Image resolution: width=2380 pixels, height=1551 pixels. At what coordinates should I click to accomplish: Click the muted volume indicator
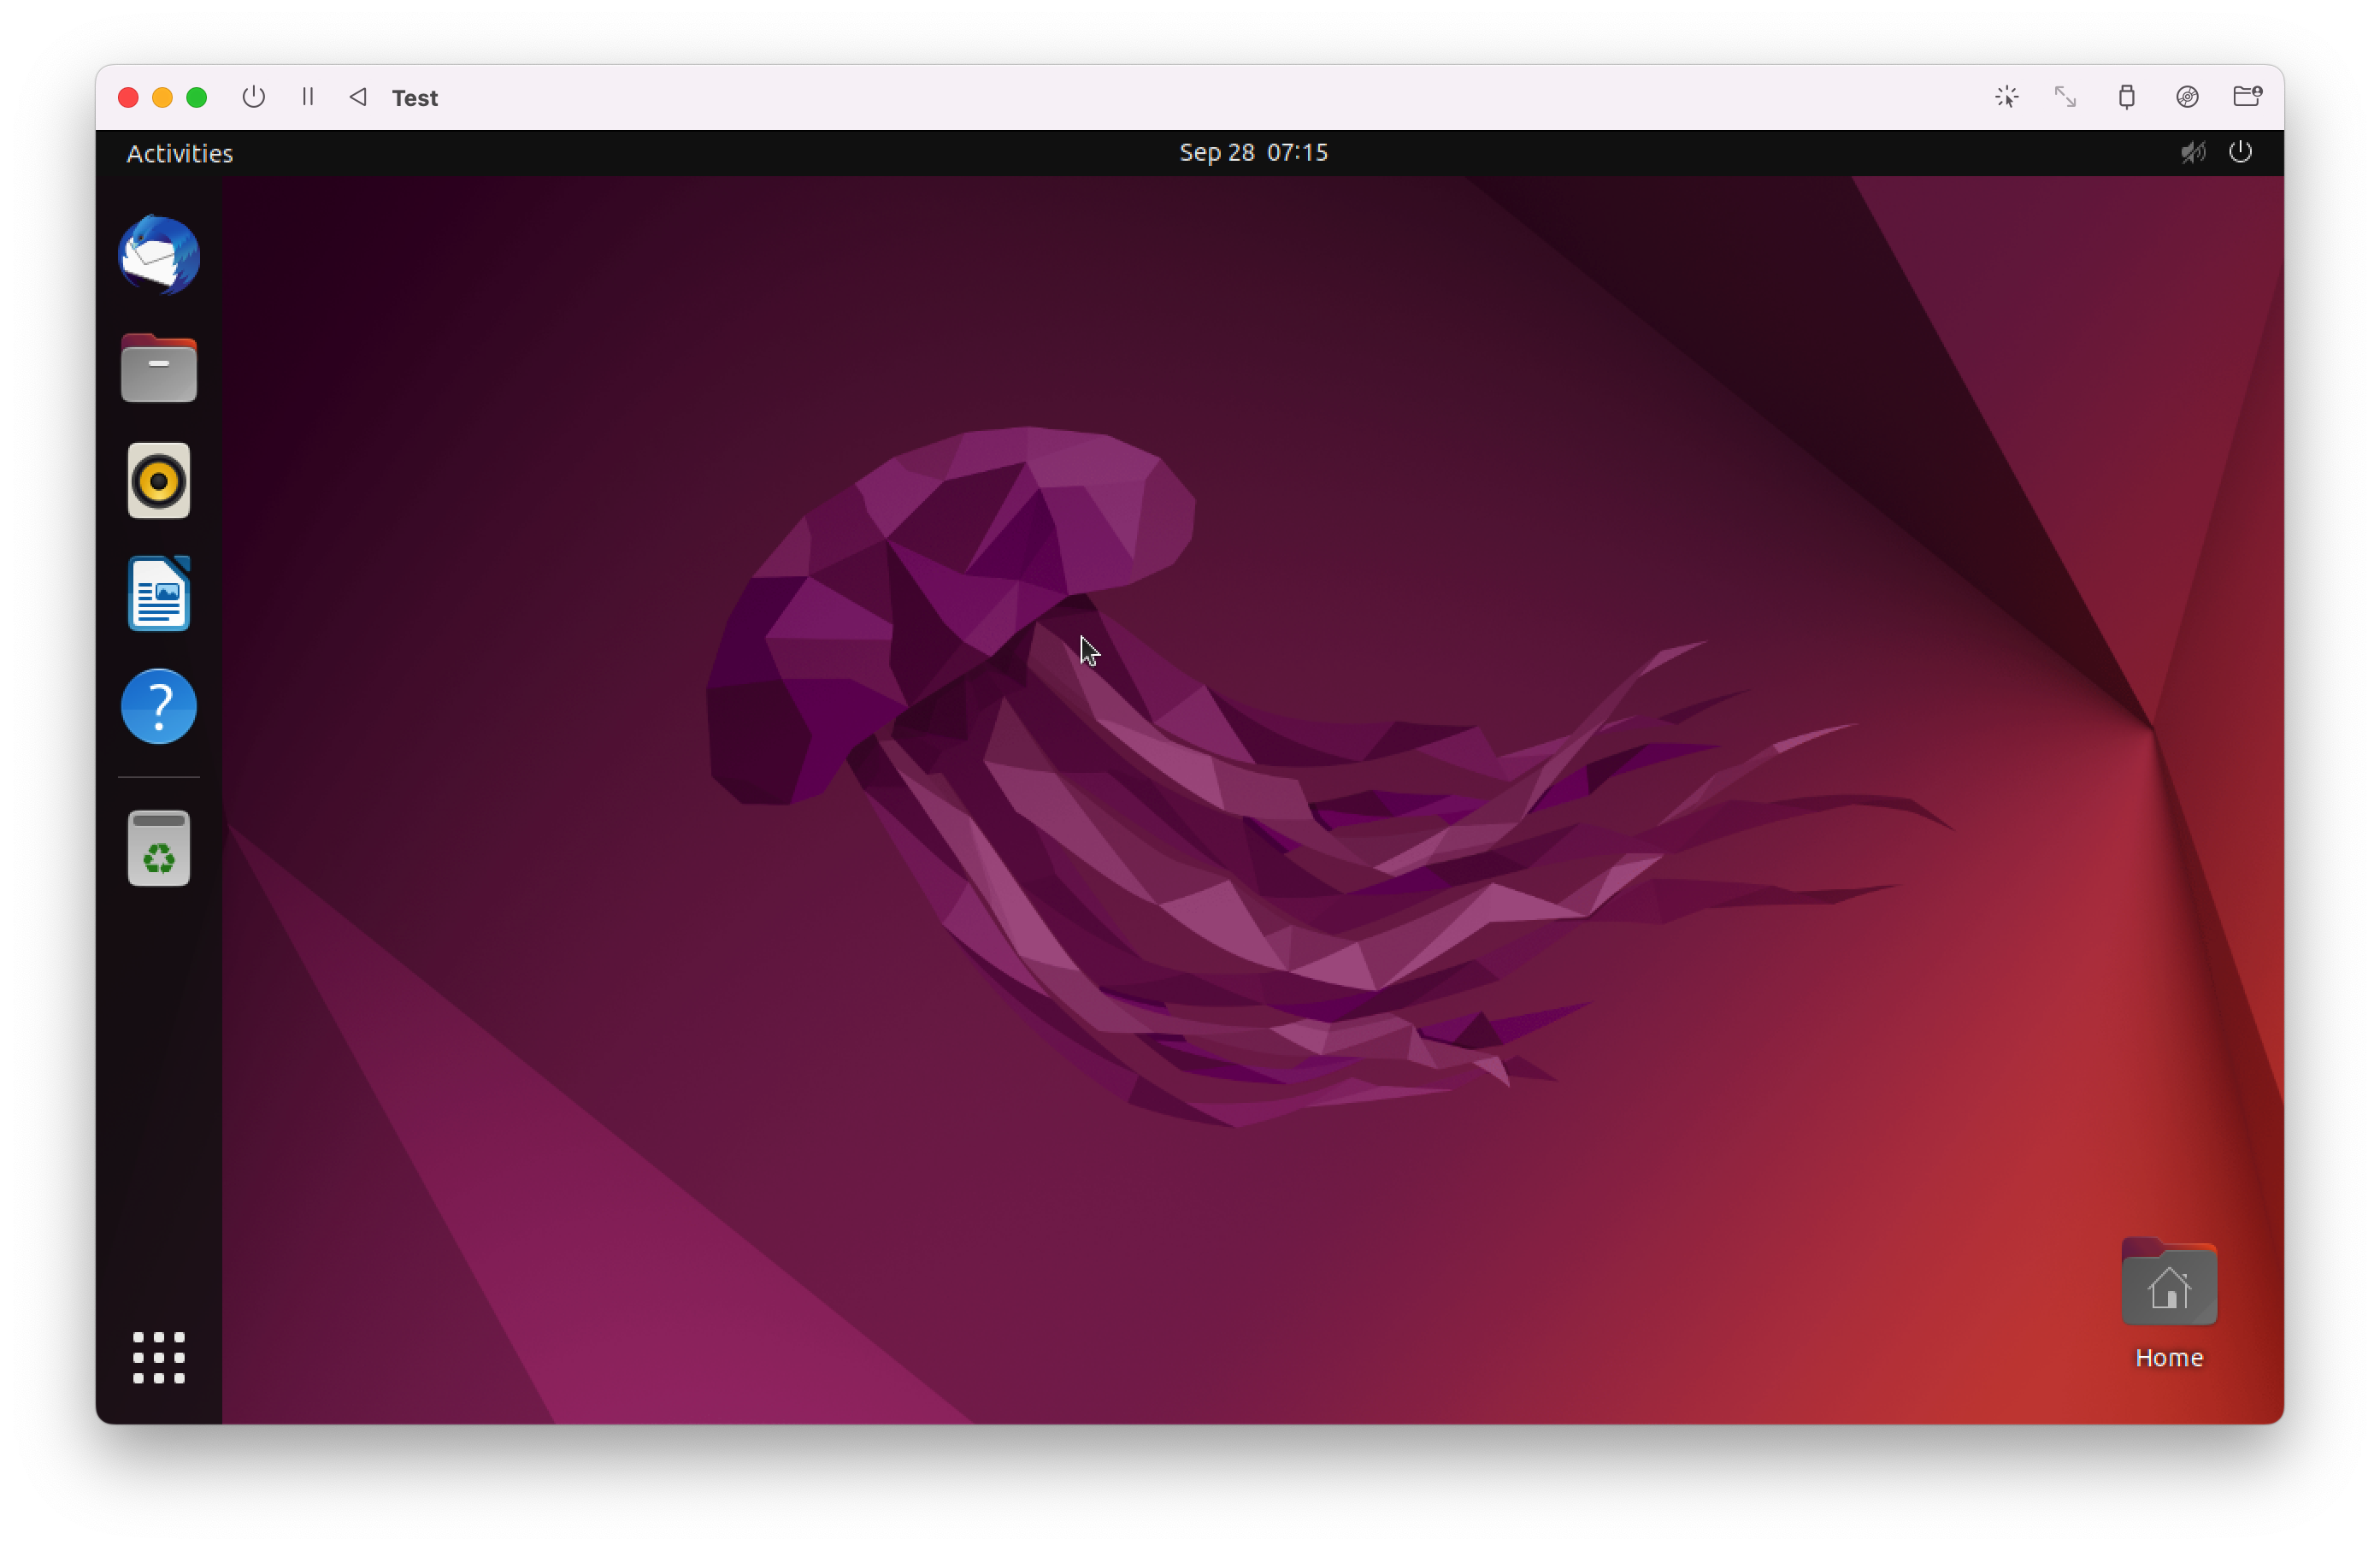click(x=2192, y=153)
